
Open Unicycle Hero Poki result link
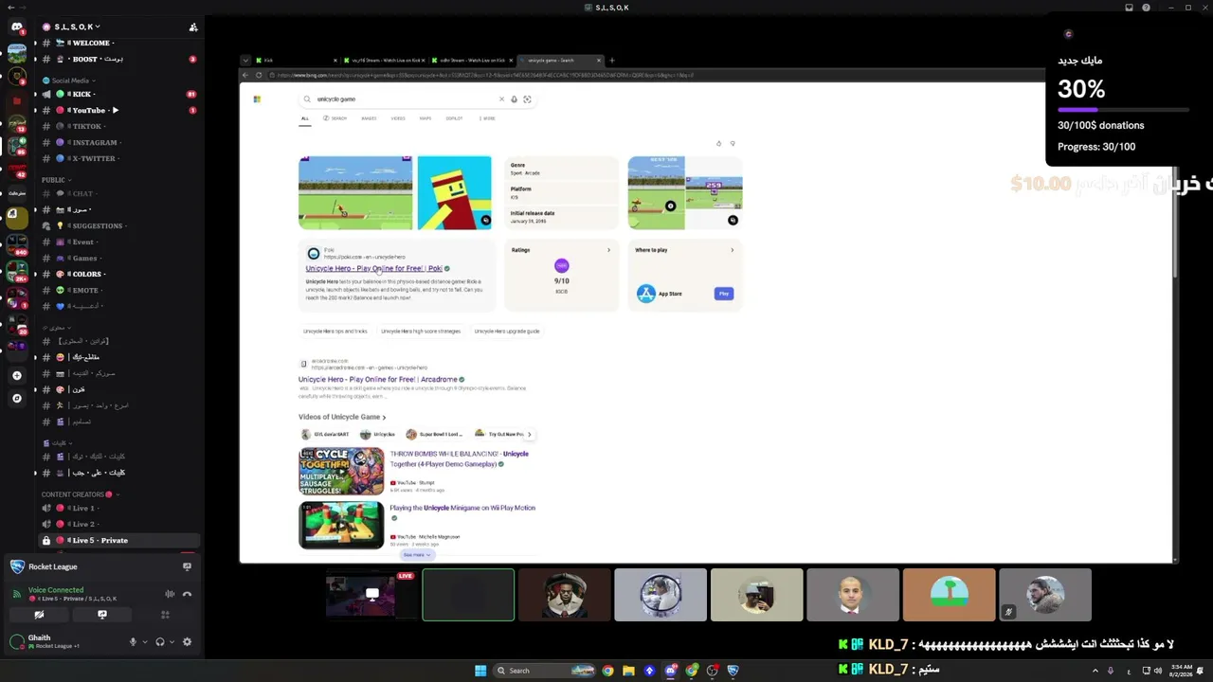(373, 268)
